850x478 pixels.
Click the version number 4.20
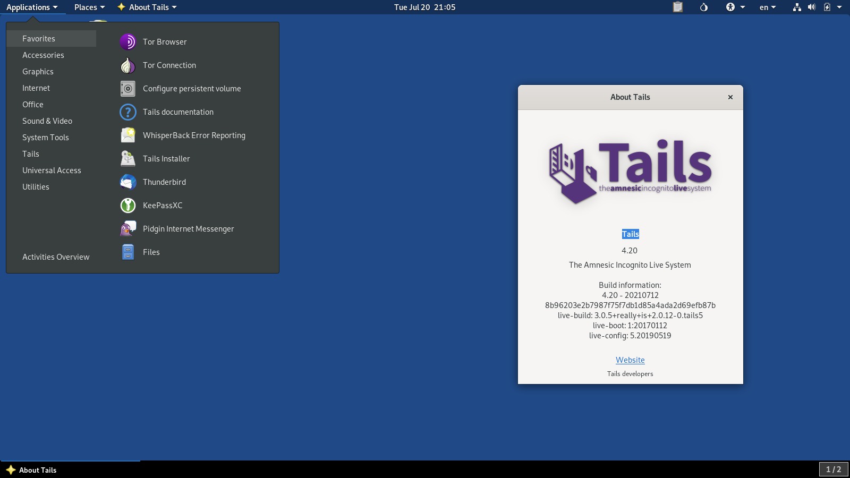coord(630,250)
